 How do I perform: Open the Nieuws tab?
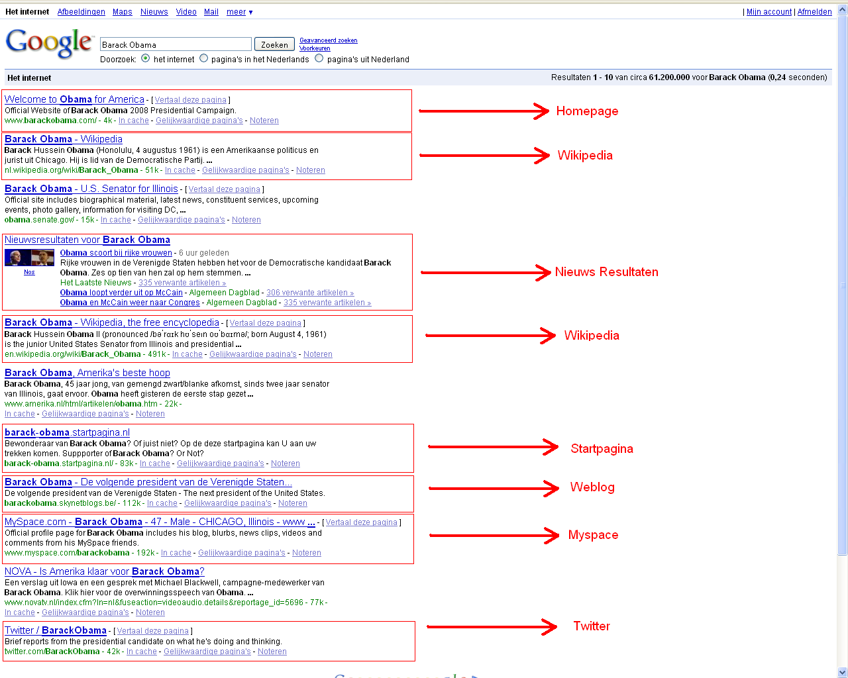click(154, 12)
